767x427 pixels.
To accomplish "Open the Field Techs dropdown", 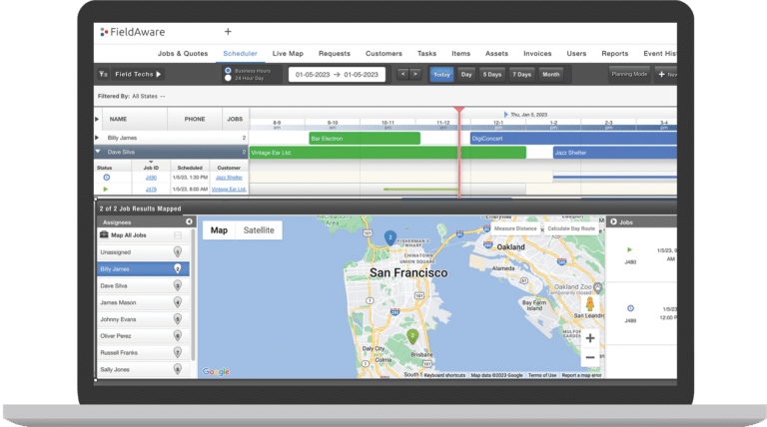I will pyautogui.click(x=138, y=74).
